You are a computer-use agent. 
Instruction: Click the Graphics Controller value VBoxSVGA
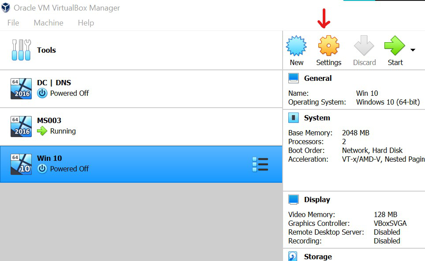click(390, 224)
